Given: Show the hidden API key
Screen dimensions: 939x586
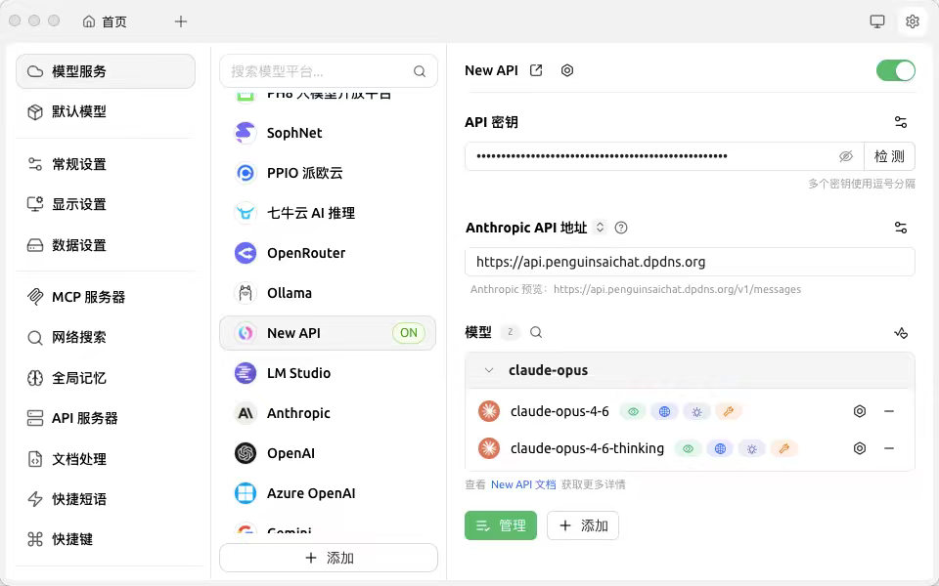Looking at the screenshot, I should (x=846, y=156).
